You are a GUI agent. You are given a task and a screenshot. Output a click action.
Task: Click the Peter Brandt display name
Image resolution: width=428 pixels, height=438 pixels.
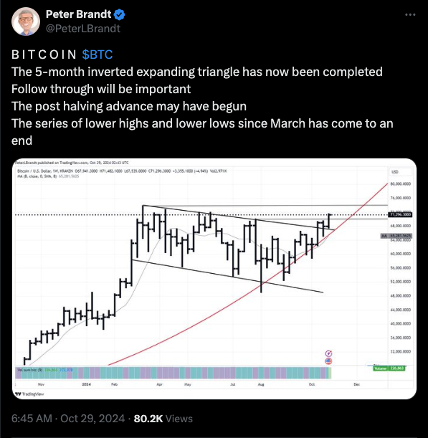click(x=79, y=14)
